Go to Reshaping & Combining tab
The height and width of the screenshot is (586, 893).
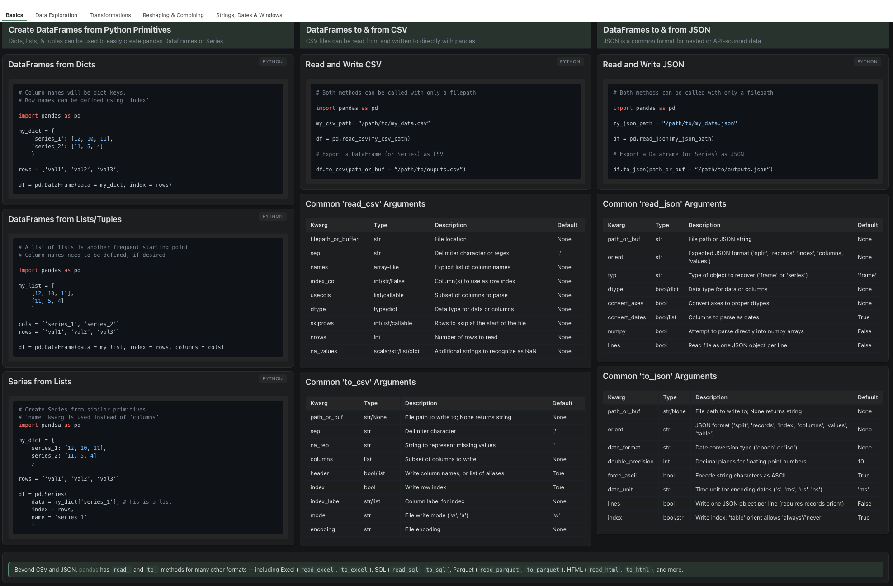tap(173, 15)
